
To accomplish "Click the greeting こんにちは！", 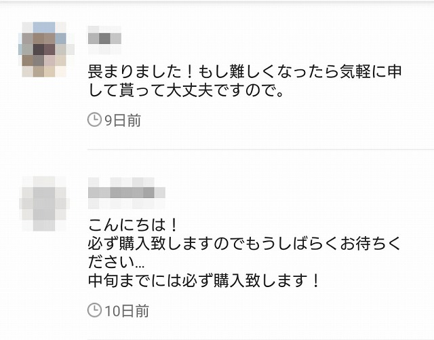I will [x=134, y=225].
